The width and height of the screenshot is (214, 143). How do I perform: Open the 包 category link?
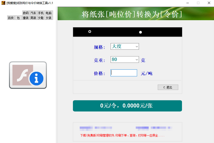18,18
